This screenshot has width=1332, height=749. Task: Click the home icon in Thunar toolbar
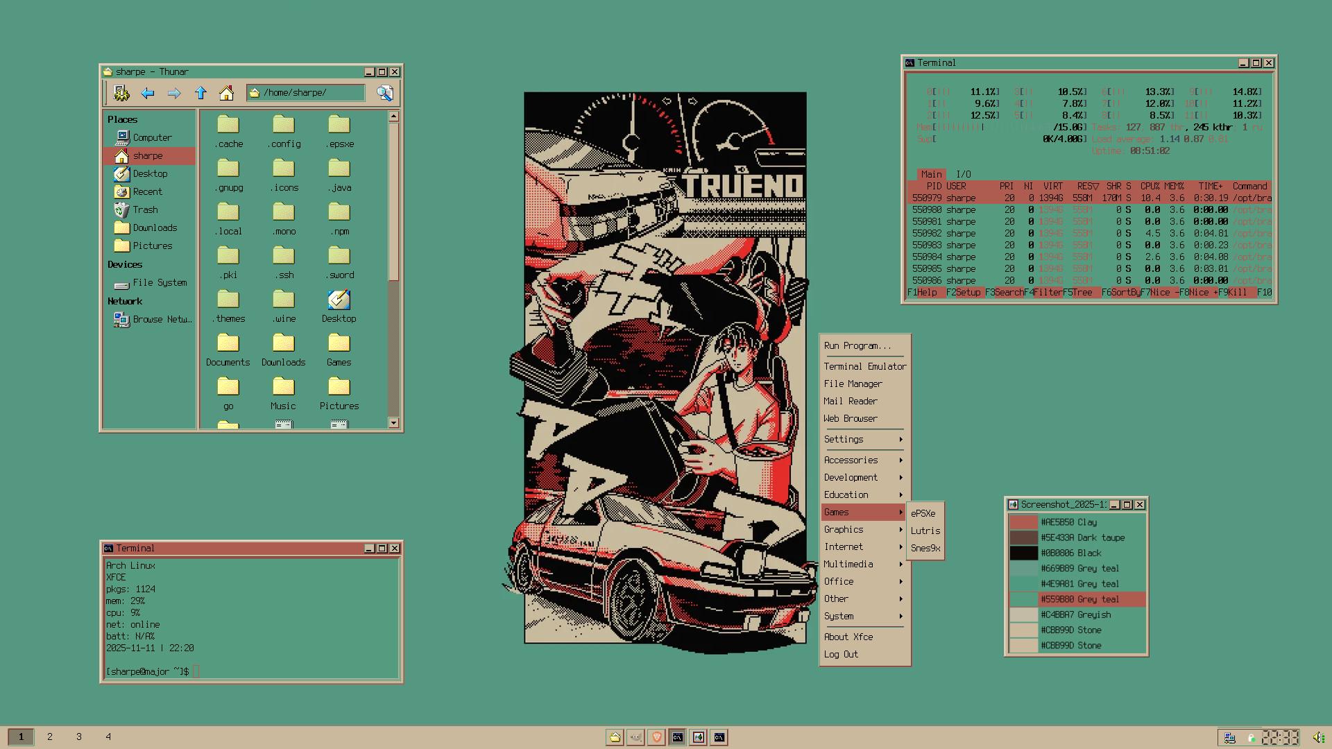pyautogui.click(x=226, y=93)
